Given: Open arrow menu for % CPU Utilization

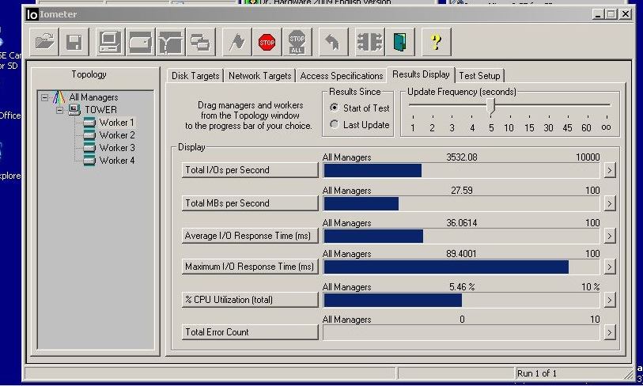Looking at the screenshot, I should pyautogui.click(x=610, y=300).
